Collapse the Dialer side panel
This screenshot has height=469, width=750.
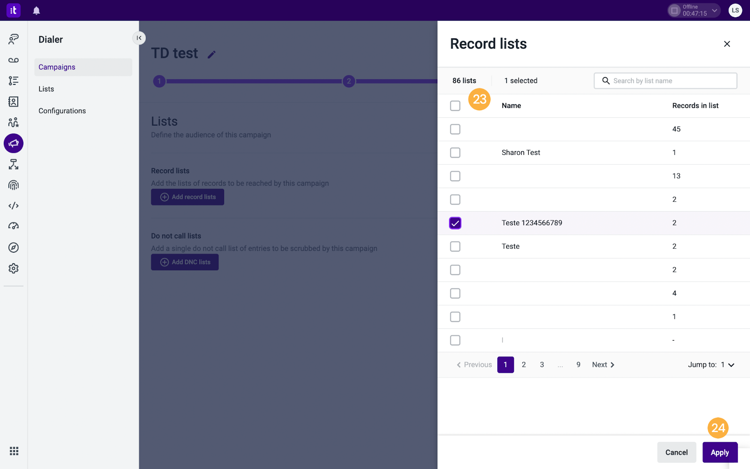pyautogui.click(x=139, y=38)
